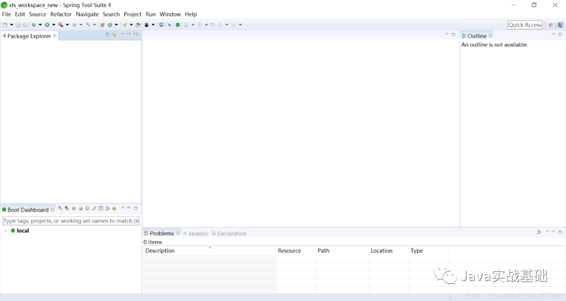Click the green Run play icon

click(47, 25)
